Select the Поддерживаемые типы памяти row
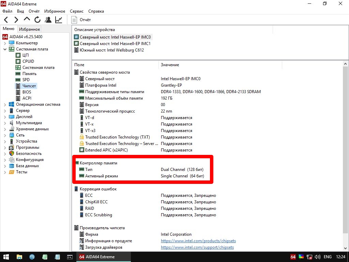 [170, 92]
